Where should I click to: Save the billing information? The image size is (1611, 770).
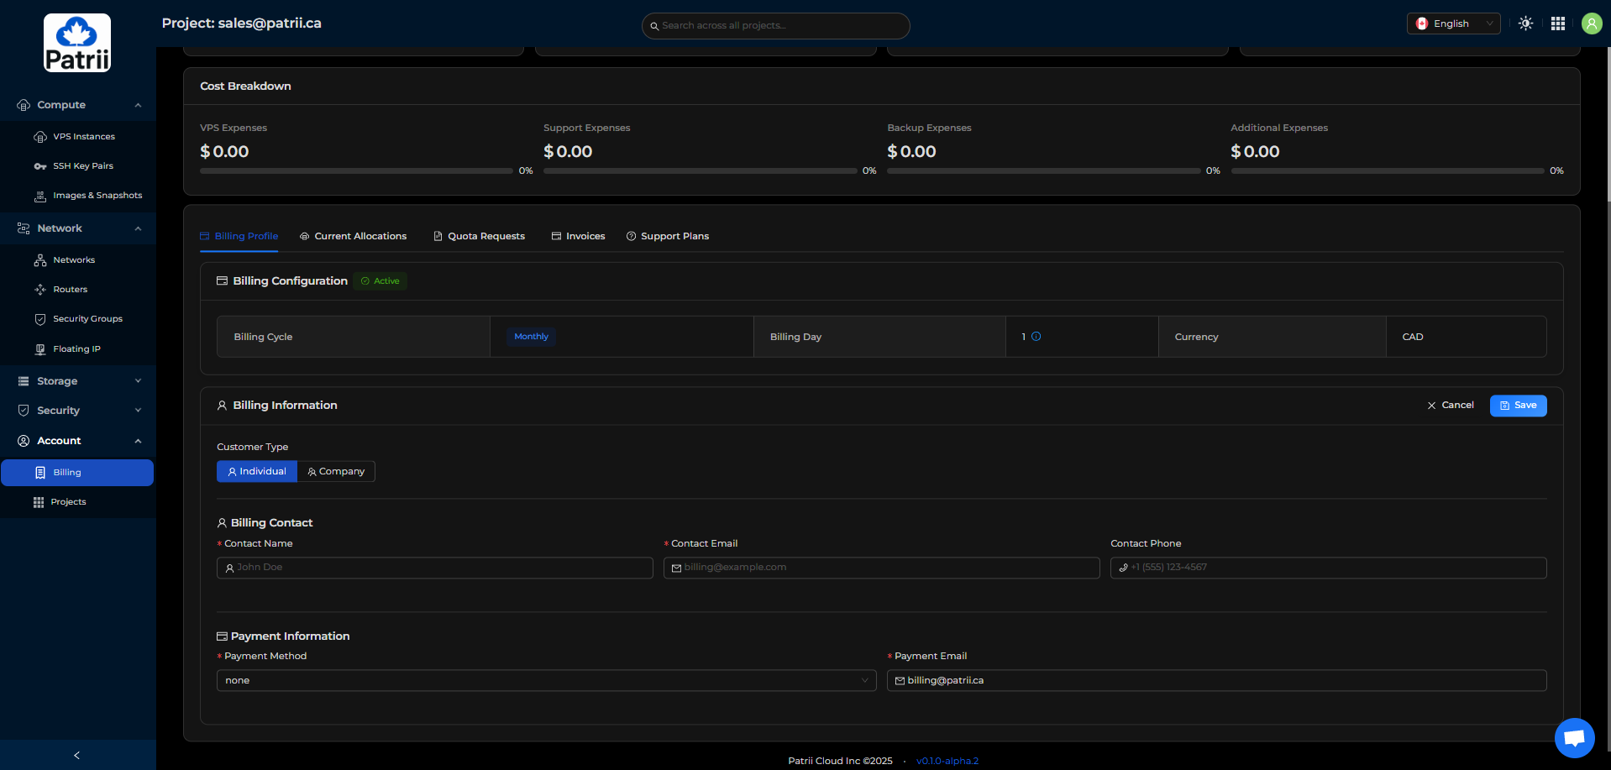coord(1518,406)
